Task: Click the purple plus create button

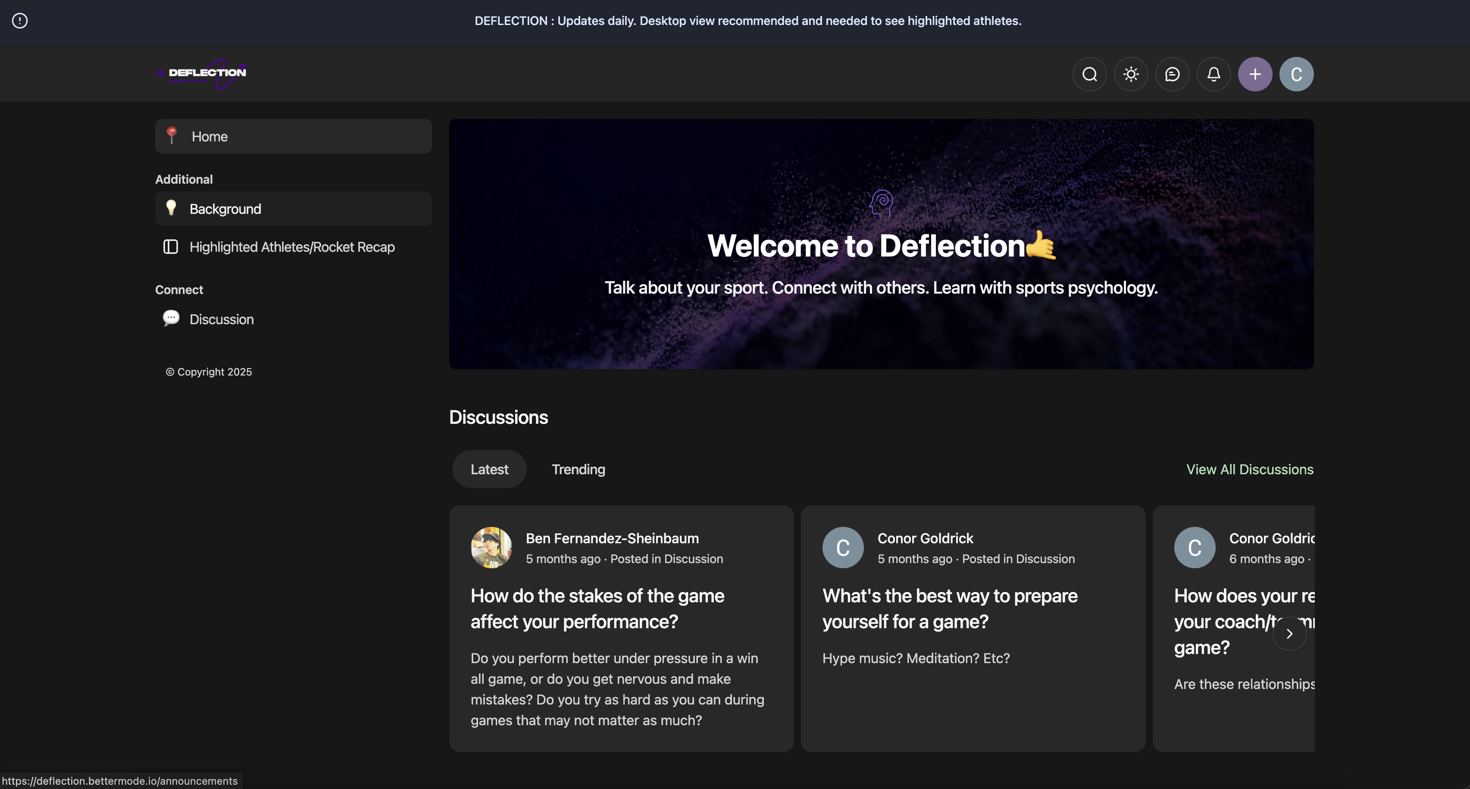Action: [1255, 74]
